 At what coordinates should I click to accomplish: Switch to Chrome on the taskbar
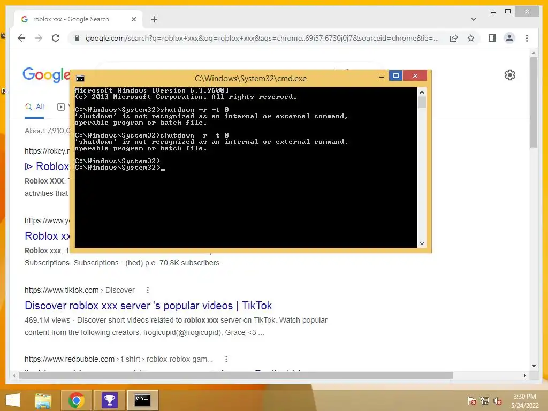(x=77, y=400)
